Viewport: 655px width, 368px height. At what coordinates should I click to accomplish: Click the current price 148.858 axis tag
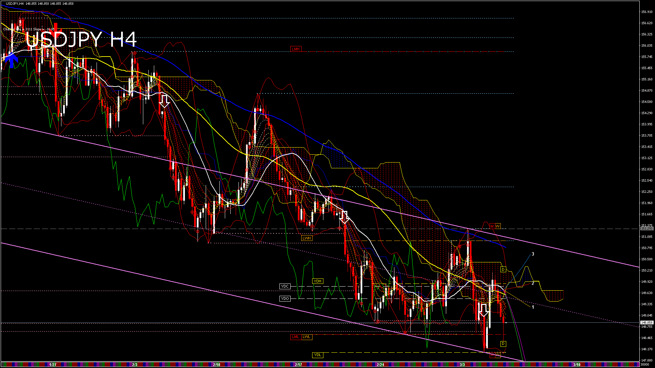pyautogui.click(x=646, y=322)
